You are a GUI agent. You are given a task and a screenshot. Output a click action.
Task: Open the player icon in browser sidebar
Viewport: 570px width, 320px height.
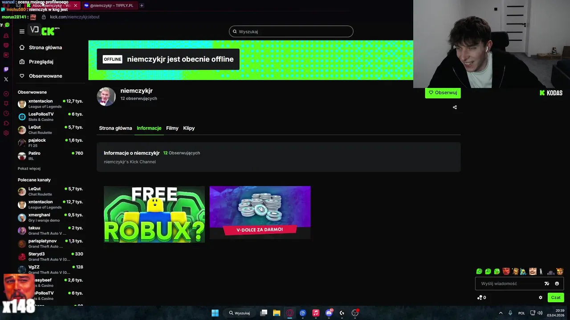pyautogui.click(x=6, y=94)
